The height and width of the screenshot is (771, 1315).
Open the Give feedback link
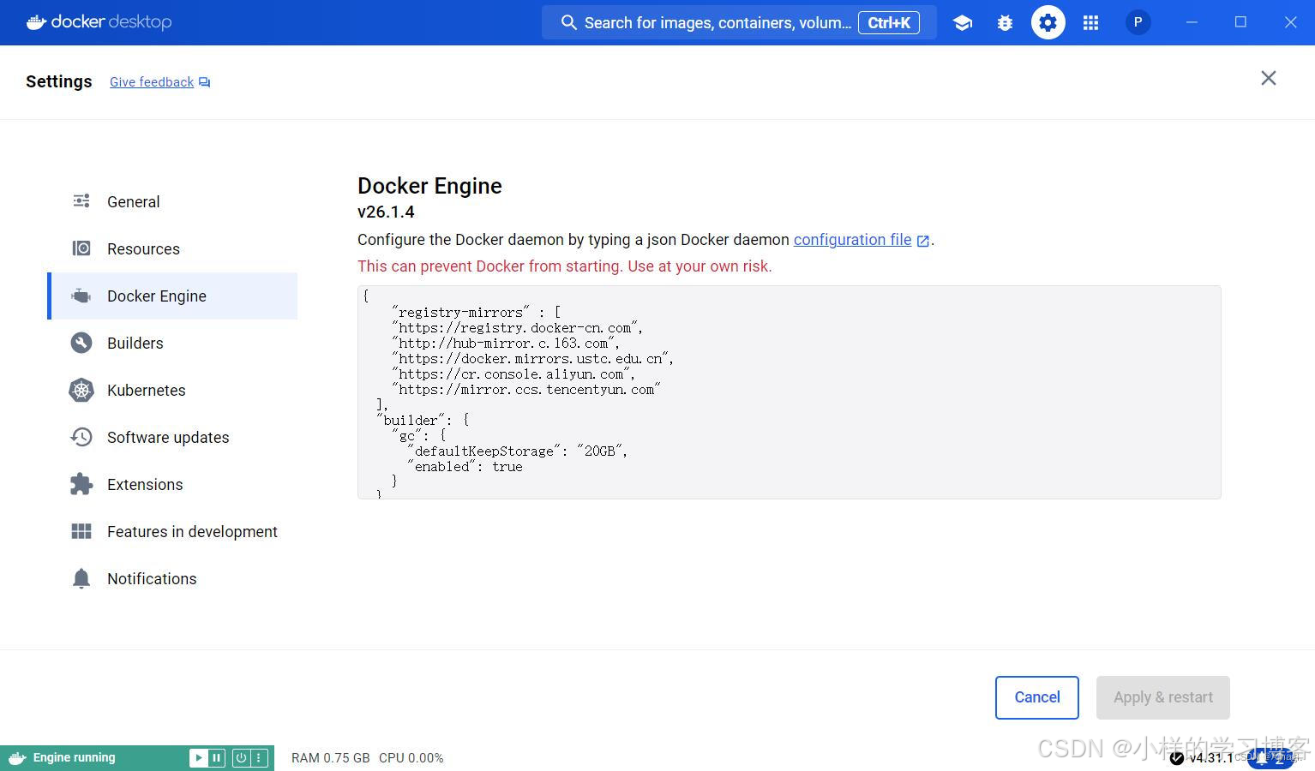pos(152,82)
